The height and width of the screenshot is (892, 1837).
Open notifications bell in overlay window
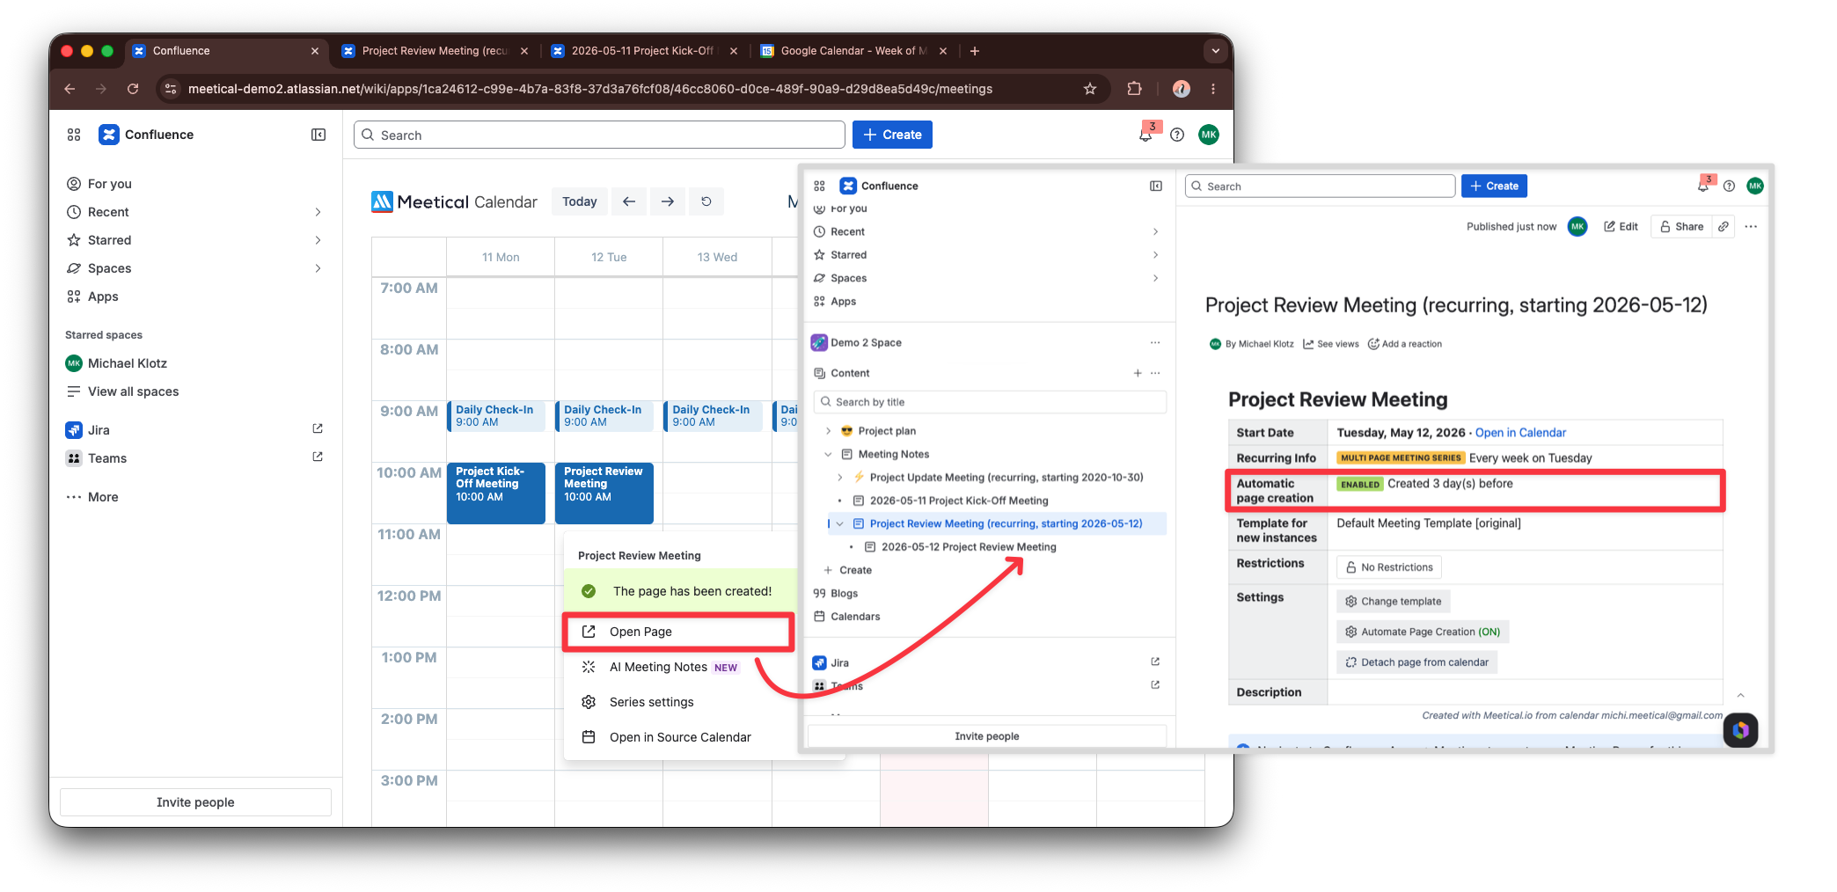tap(1703, 186)
